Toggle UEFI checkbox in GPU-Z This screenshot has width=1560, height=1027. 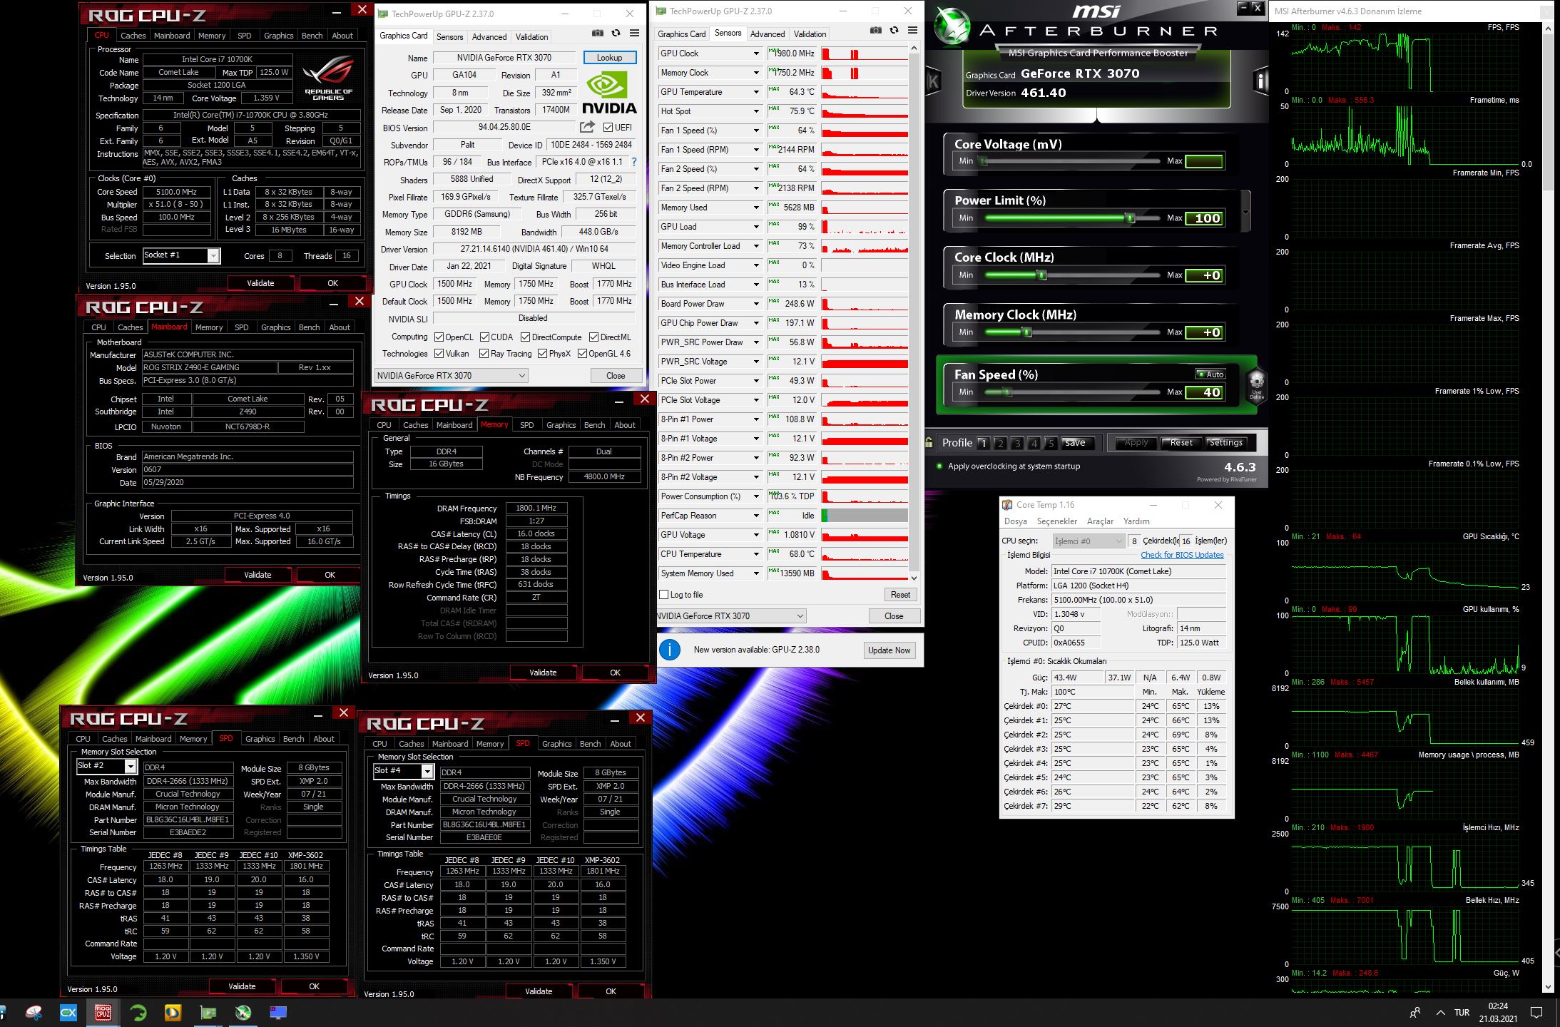[608, 128]
